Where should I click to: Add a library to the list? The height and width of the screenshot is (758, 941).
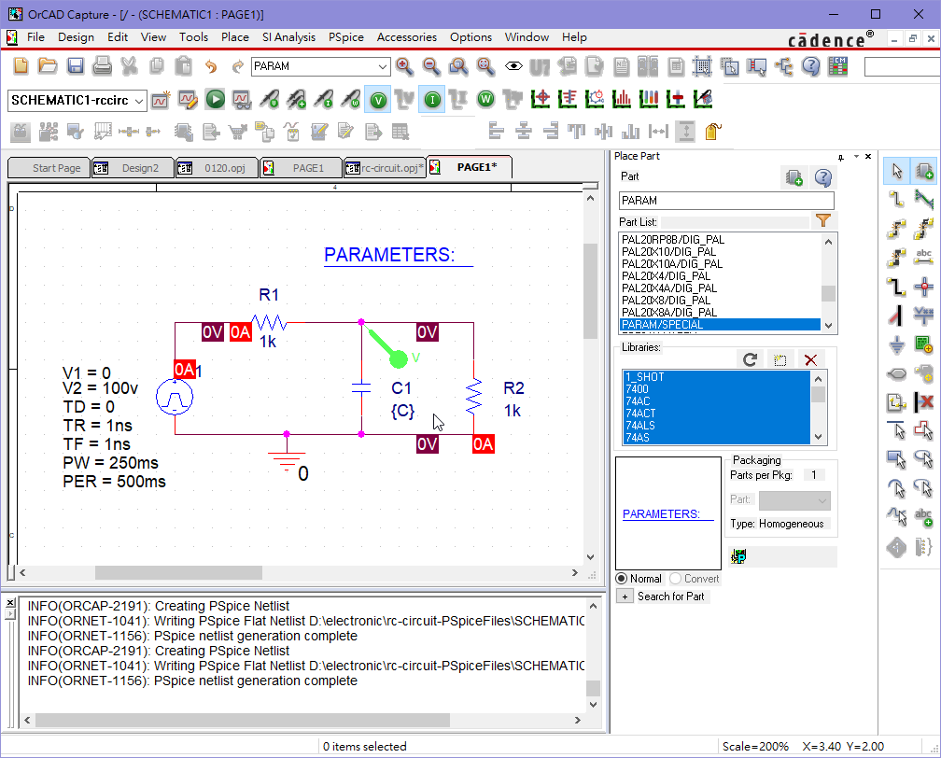coord(780,359)
